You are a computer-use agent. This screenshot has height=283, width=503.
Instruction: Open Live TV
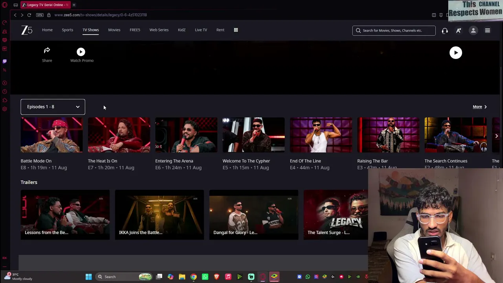201,30
